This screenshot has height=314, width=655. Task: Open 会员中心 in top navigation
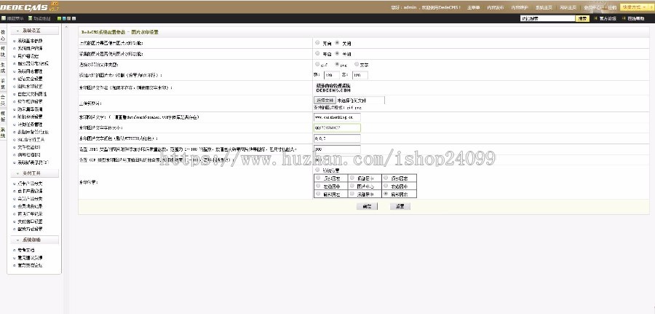click(x=592, y=7)
